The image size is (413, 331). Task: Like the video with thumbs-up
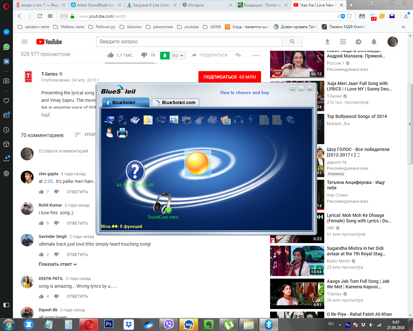(111, 55)
